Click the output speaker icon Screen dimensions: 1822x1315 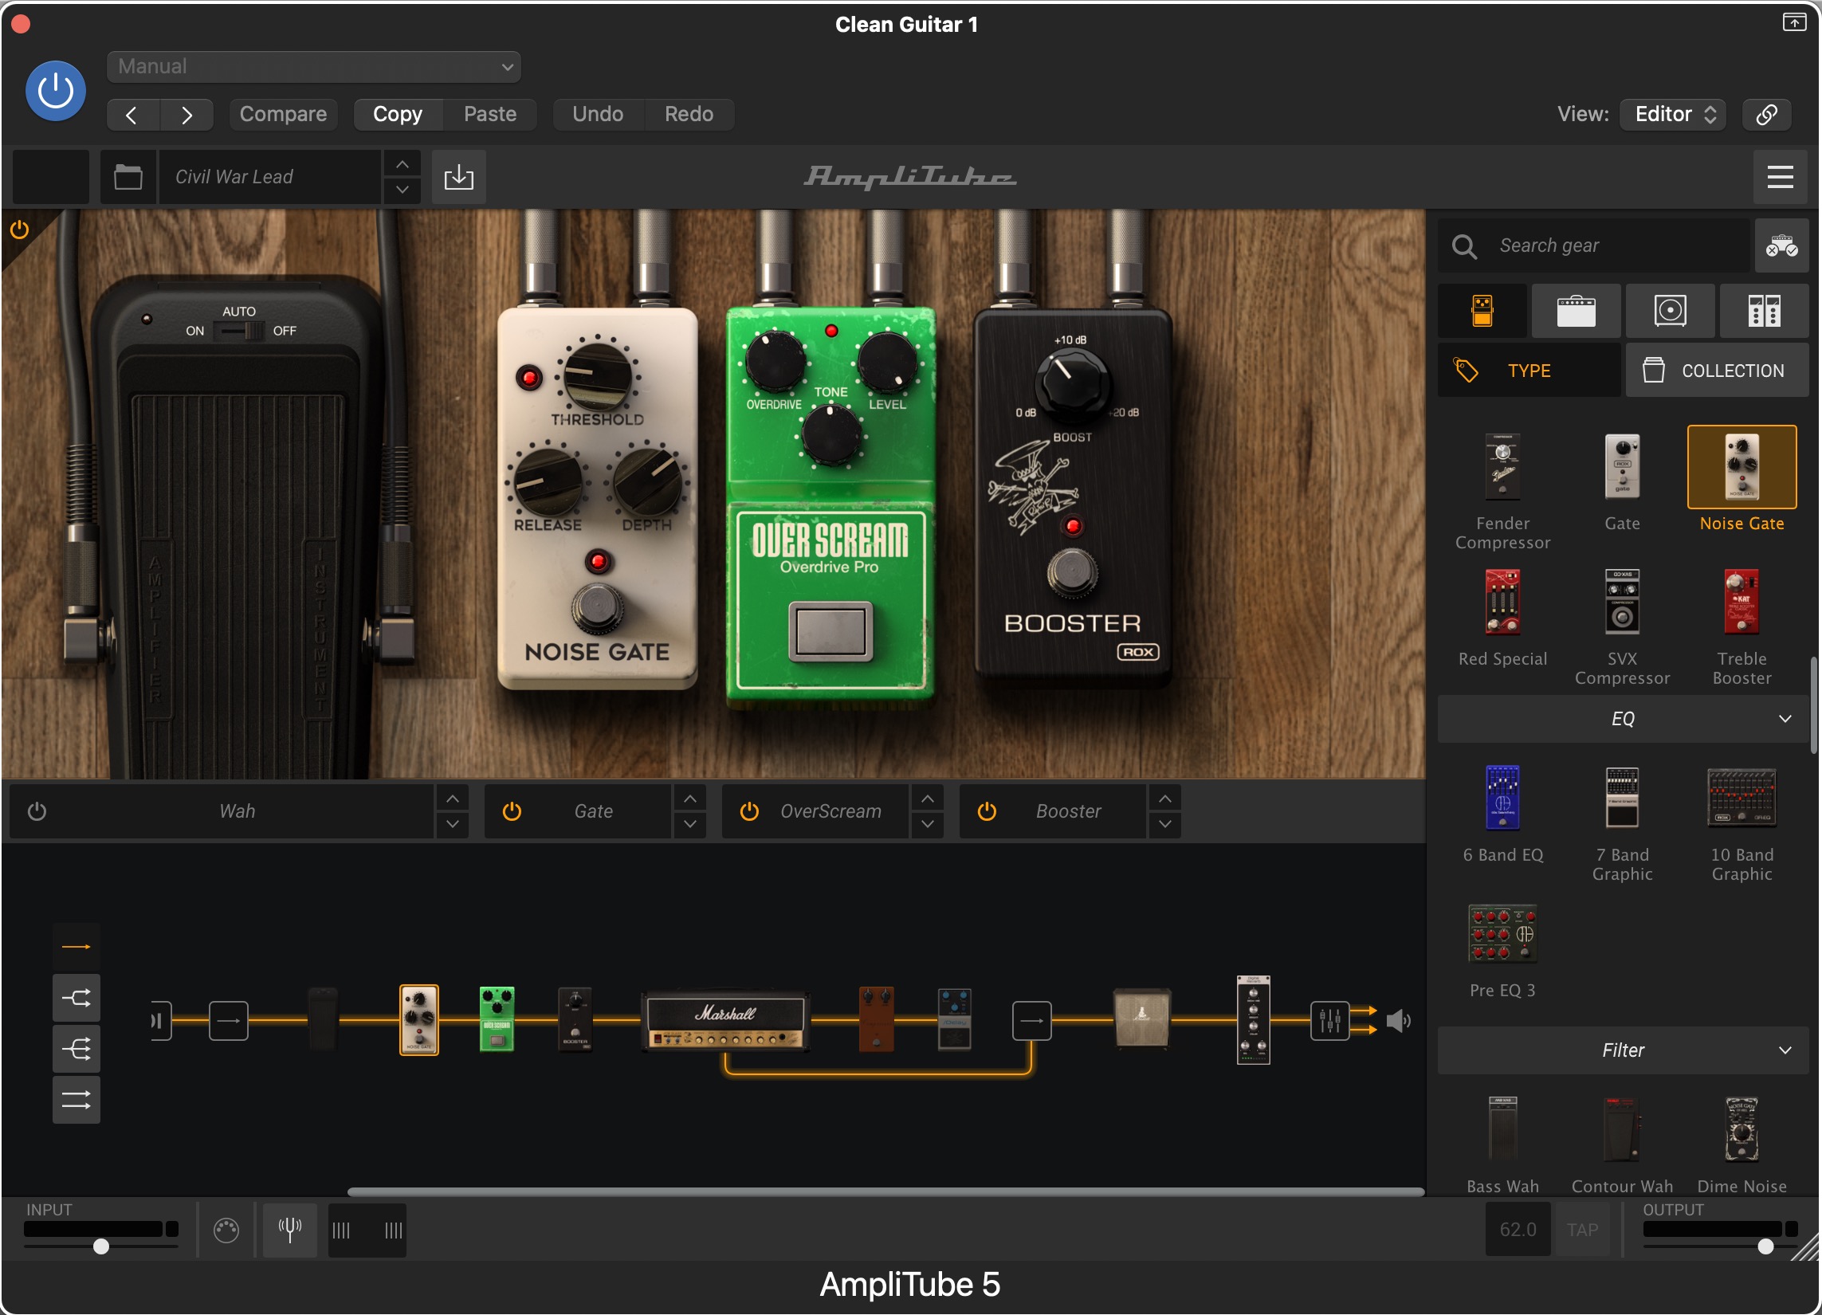point(1399,1021)
